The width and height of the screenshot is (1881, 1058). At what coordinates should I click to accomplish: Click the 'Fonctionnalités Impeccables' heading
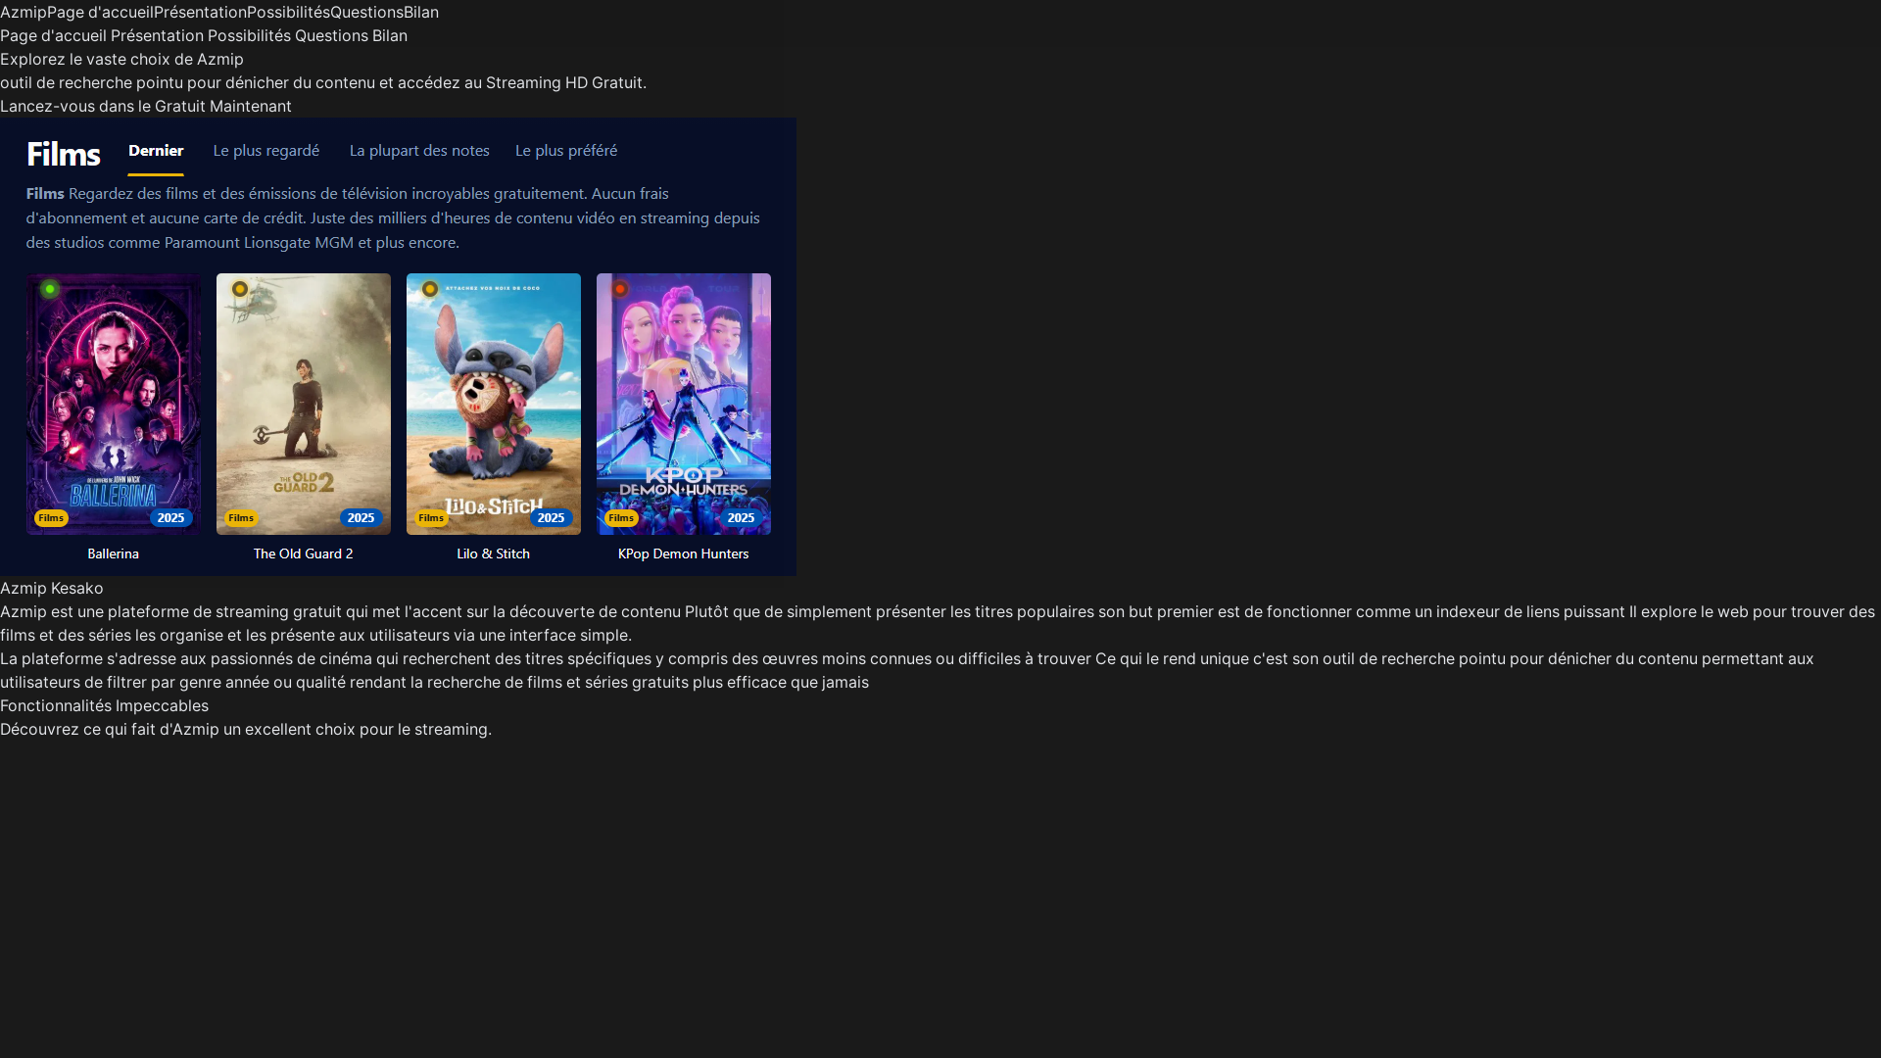[x=104, y=705]
